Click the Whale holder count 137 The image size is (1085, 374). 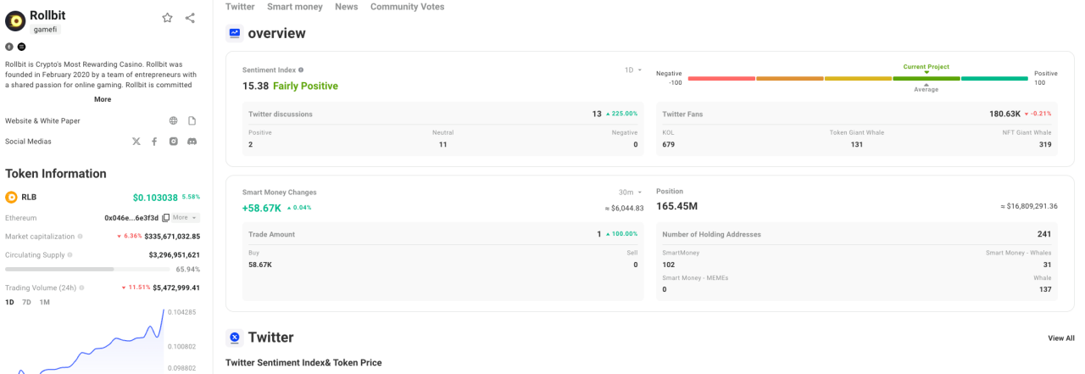pos(1044,290)
